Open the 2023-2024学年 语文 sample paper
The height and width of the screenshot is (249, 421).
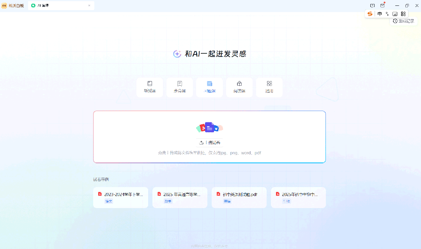[120, 198]
